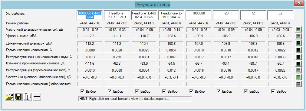Click the Headfone E-MU 0204 TDS-5 name field

(x=144, y=15)
